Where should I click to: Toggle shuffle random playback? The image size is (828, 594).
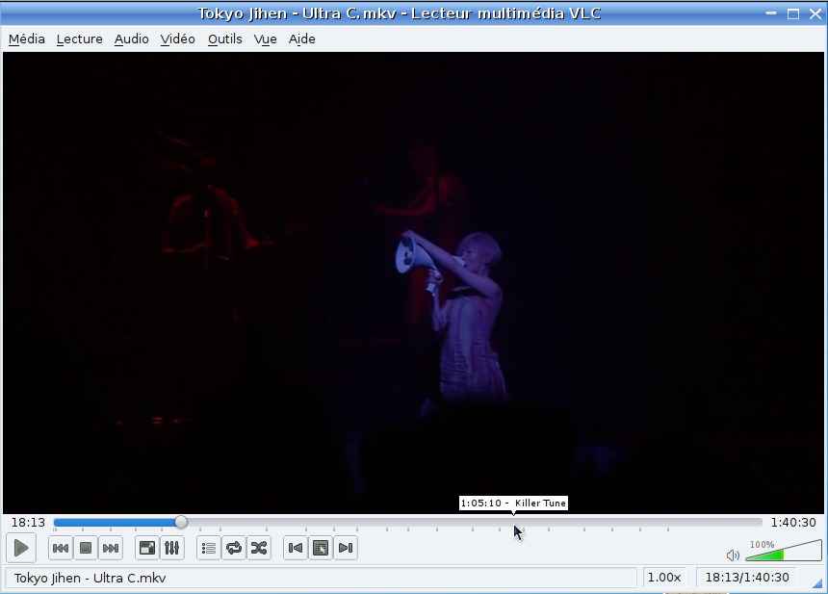coord(259,549)
